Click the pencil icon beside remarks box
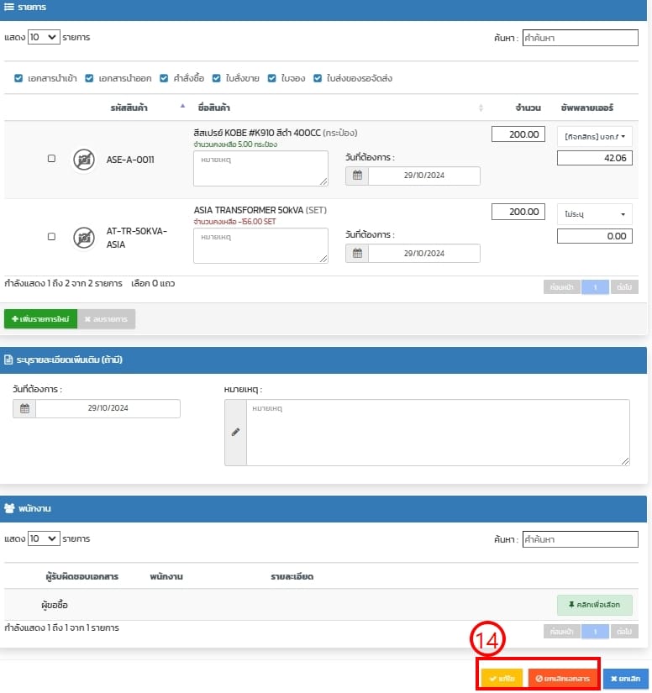The height and width of the screenshot is (693, 652). pos(235,432)
